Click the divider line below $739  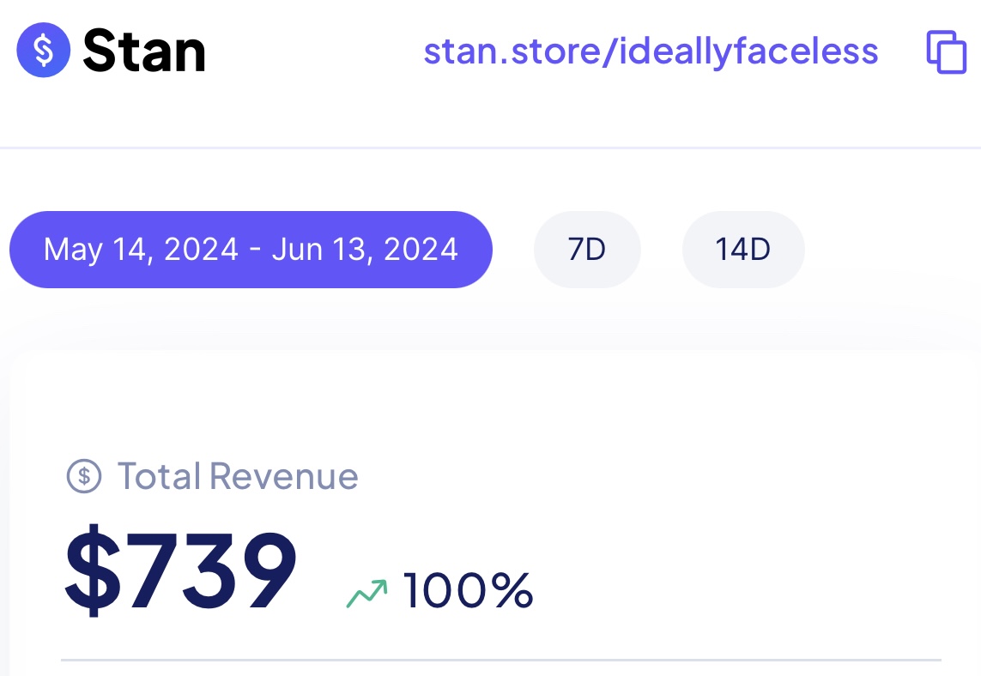pos(501,660)
